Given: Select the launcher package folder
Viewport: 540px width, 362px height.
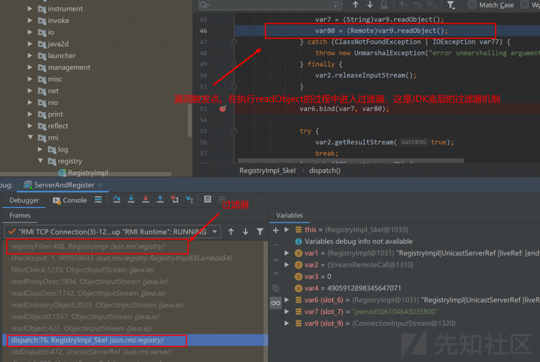Looking at the screenshot, I should coord(57,56).
